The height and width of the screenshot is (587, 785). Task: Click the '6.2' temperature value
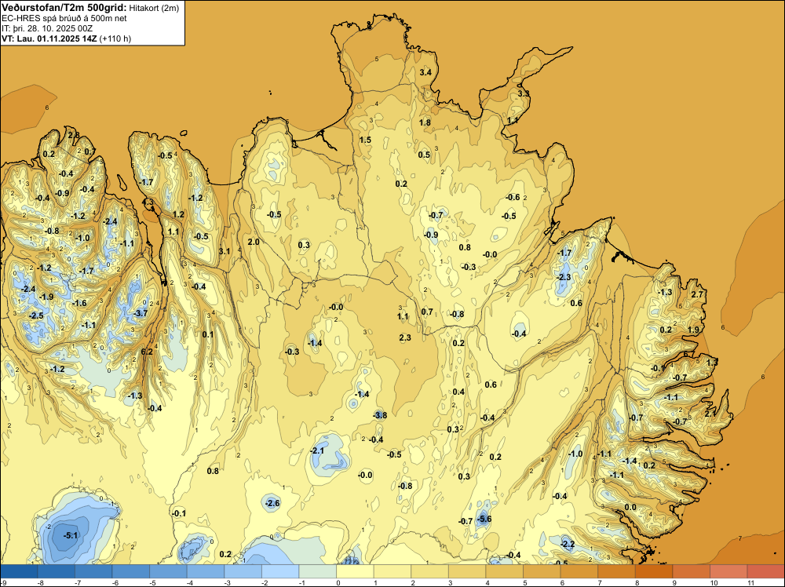tap(147, 352)
